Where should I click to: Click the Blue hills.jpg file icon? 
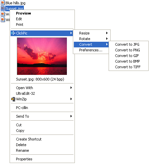coord(3,3)
